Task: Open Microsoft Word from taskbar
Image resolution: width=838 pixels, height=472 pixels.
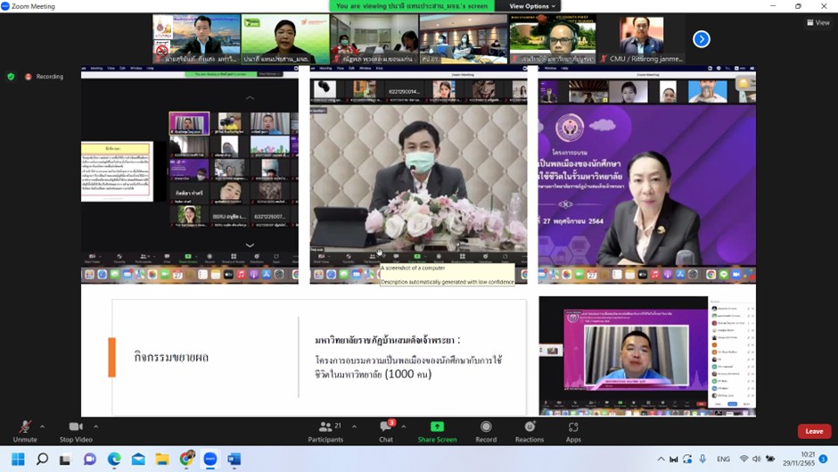Action: point(234,460)
